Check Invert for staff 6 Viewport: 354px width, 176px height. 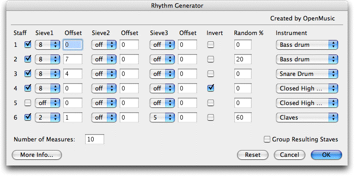(211, 117)
